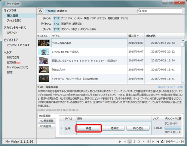Filter files by ダウンロード中(1)
Viewport: 187px width, 146px height.
(70, 29)
